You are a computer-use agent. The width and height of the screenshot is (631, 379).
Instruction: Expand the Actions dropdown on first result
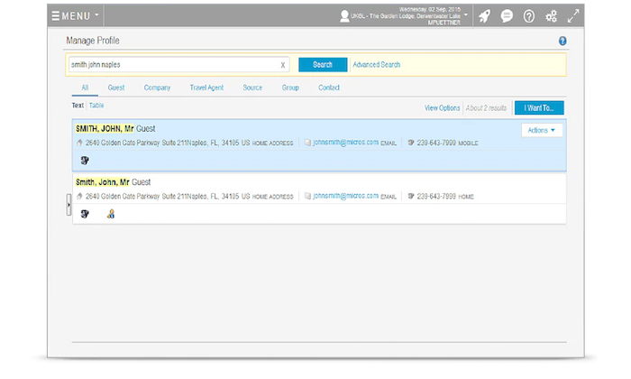541,130
